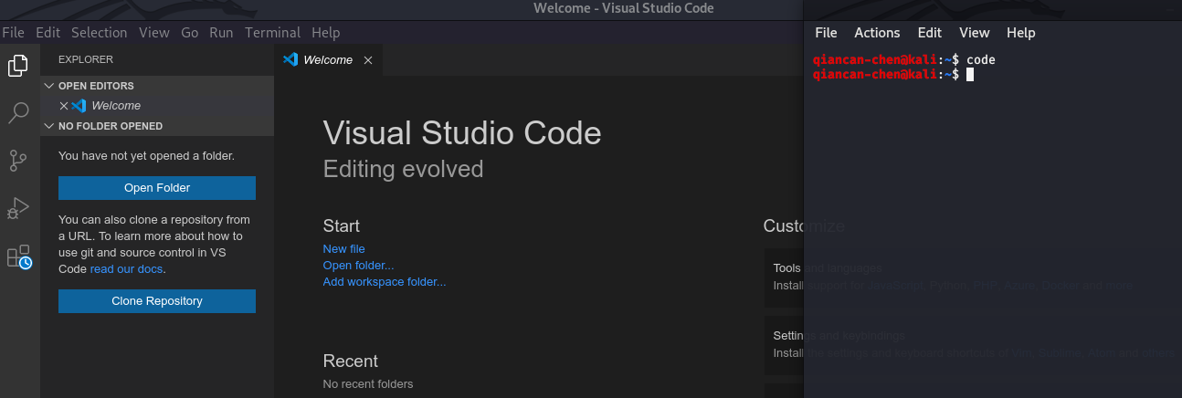The image size is (1182, 398).
Task: Click the 'Add workspace folder...' link
Action: [x=385, y=282]
